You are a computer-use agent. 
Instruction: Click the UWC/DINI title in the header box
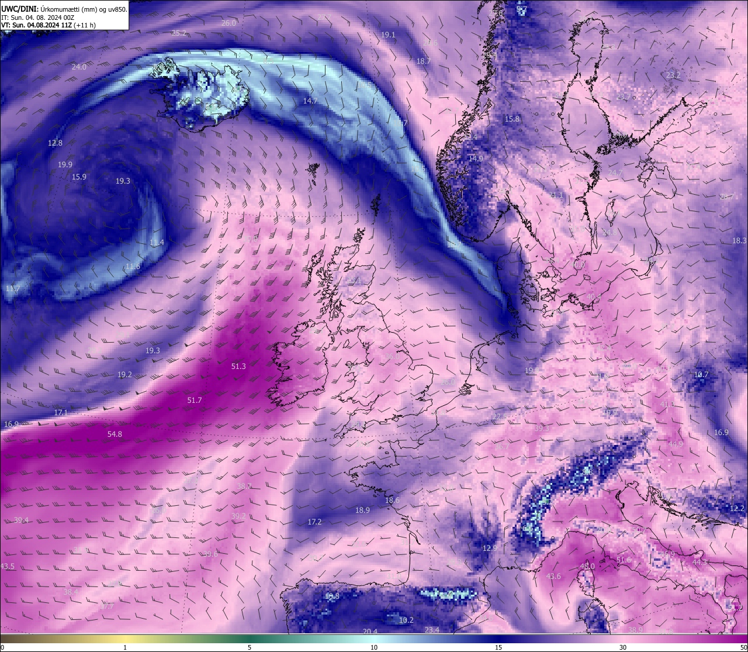(19, 9)
